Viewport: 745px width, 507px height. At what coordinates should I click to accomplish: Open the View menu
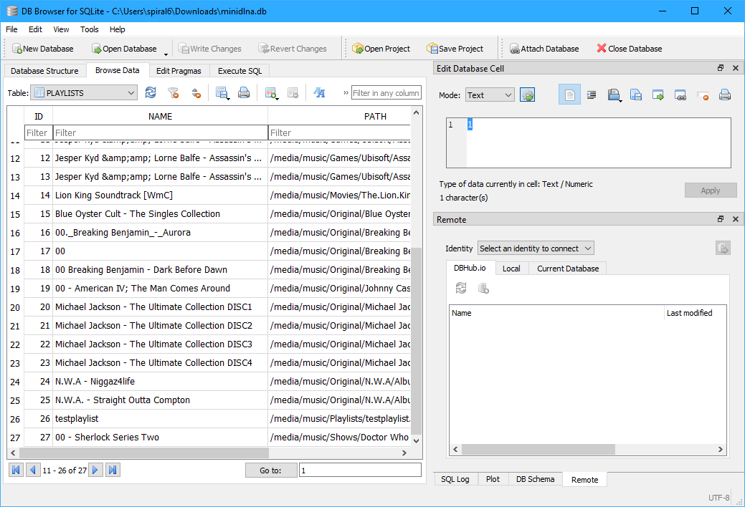coord(61,29)
